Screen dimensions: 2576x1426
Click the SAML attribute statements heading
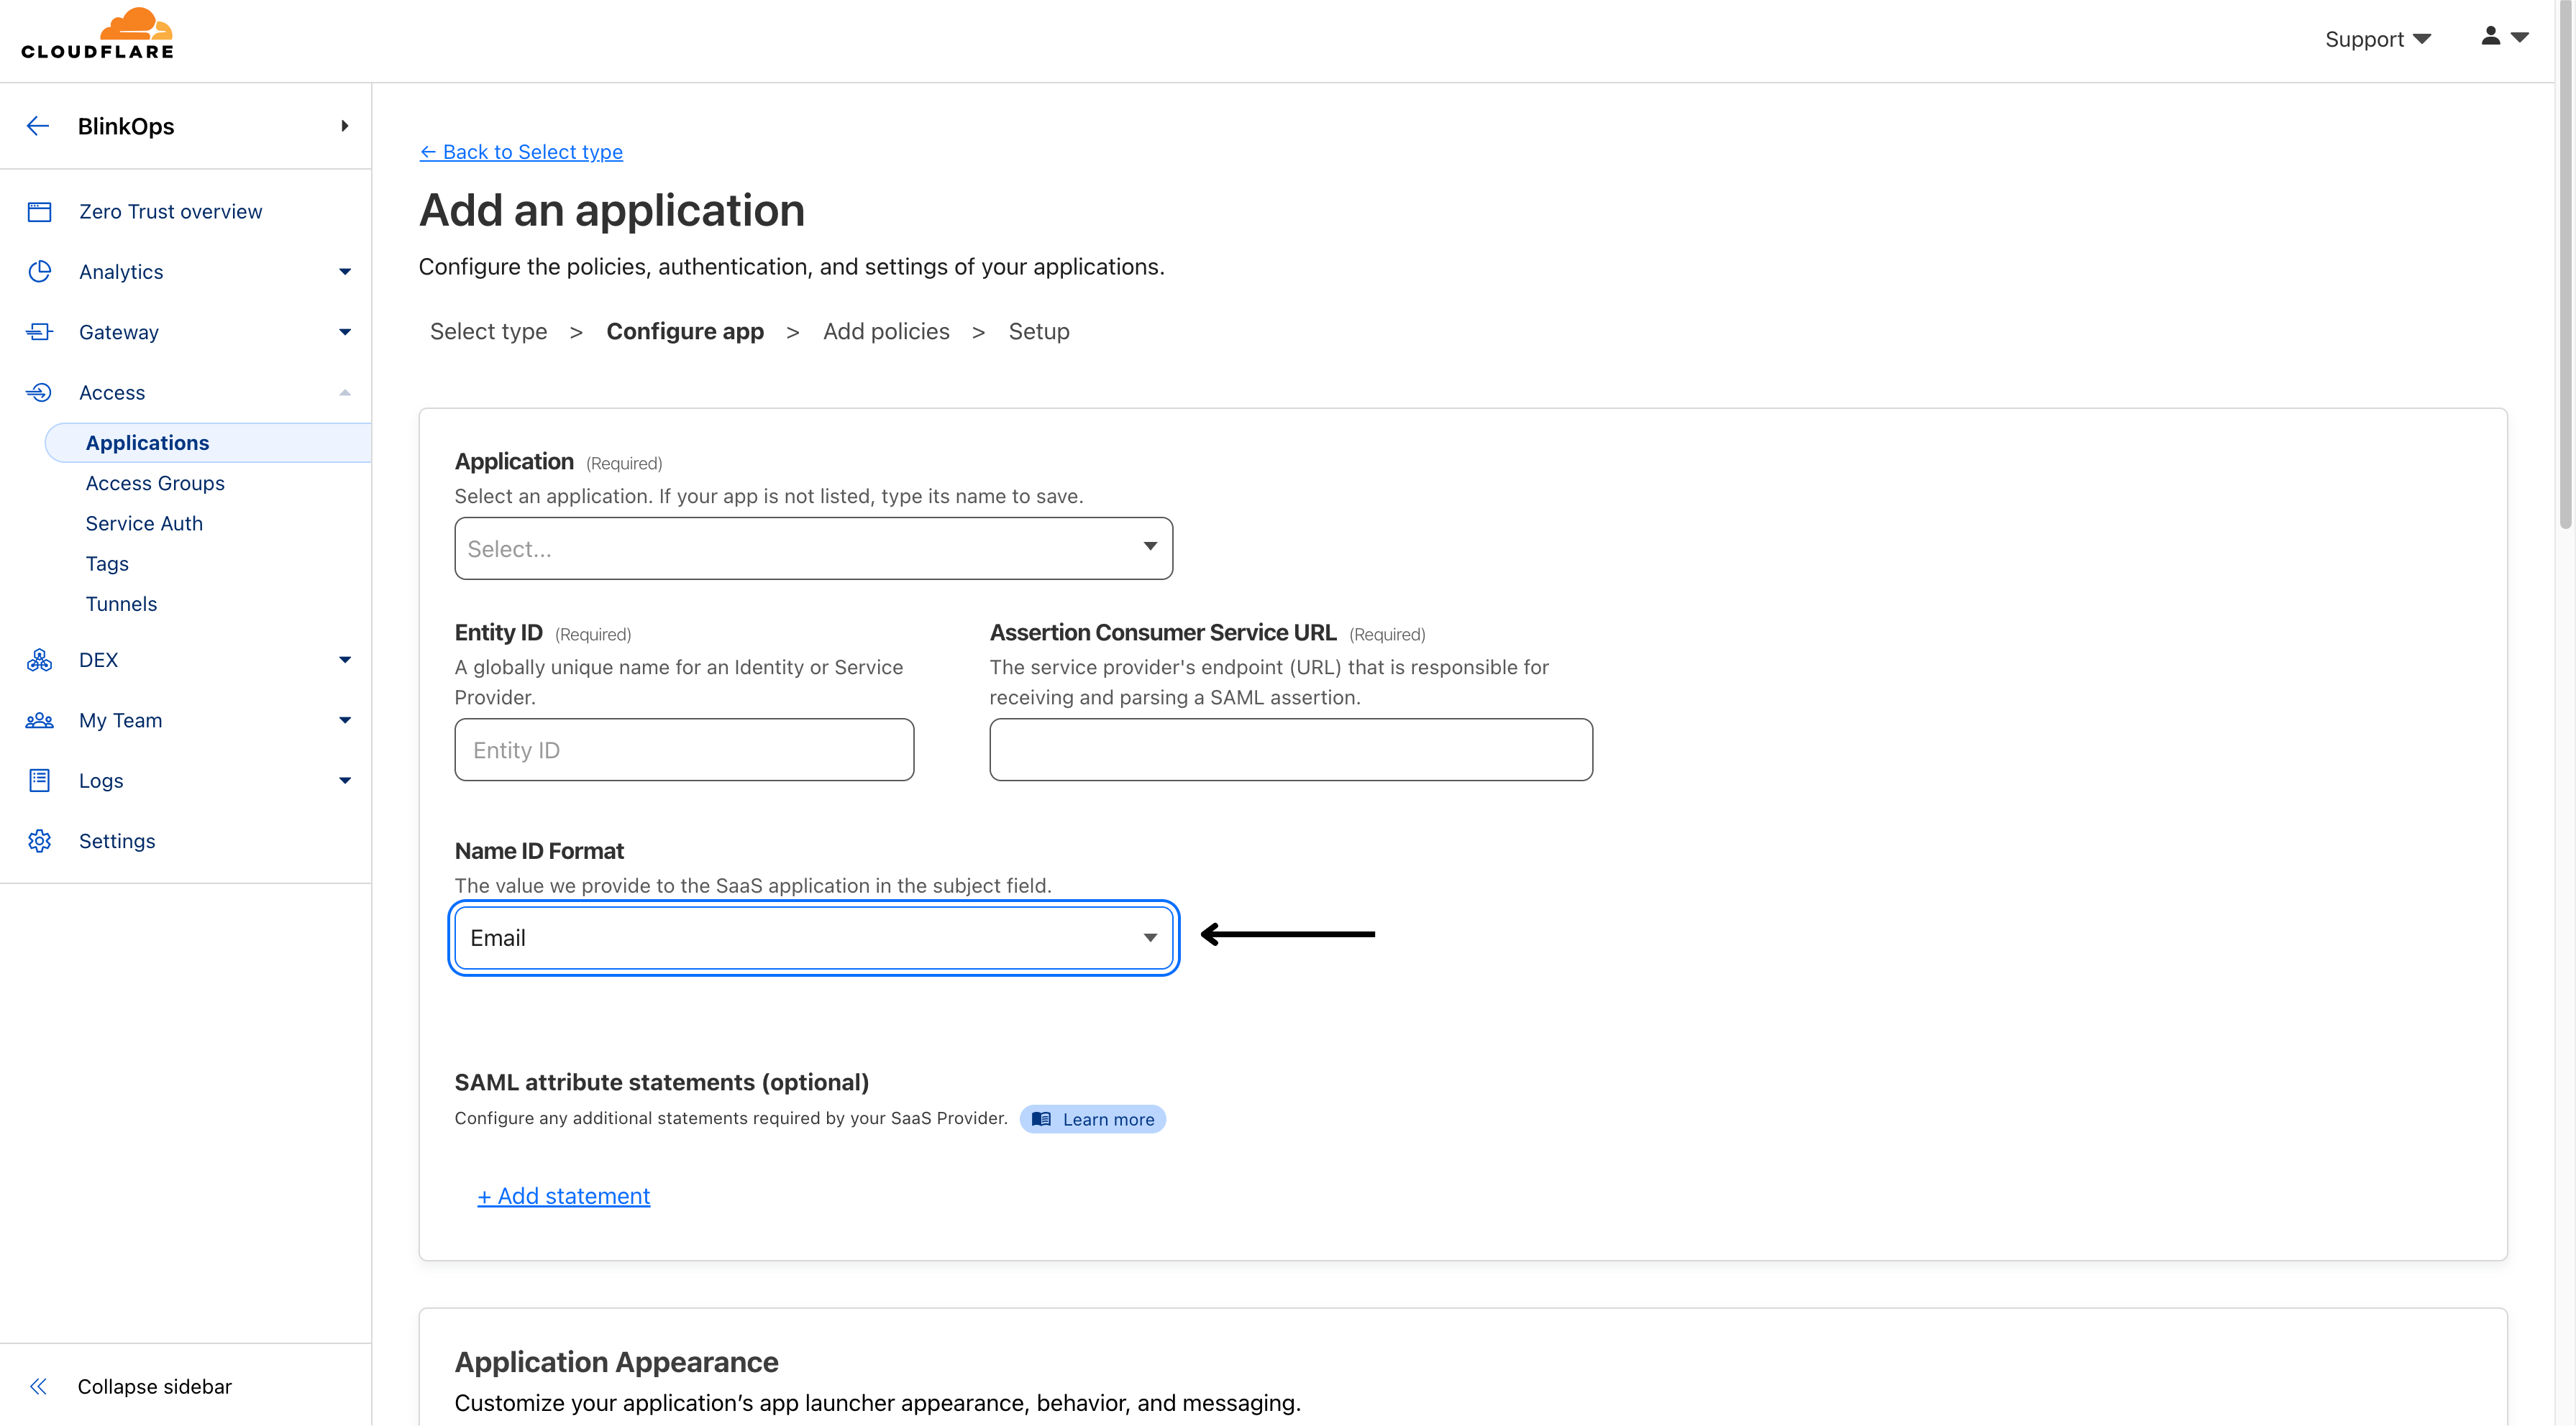[x=662, y=1082]
